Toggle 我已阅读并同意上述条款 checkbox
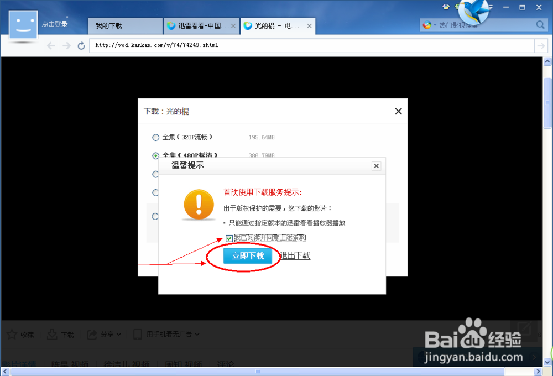This screenshot has height=376, width=553. [229, 238]
